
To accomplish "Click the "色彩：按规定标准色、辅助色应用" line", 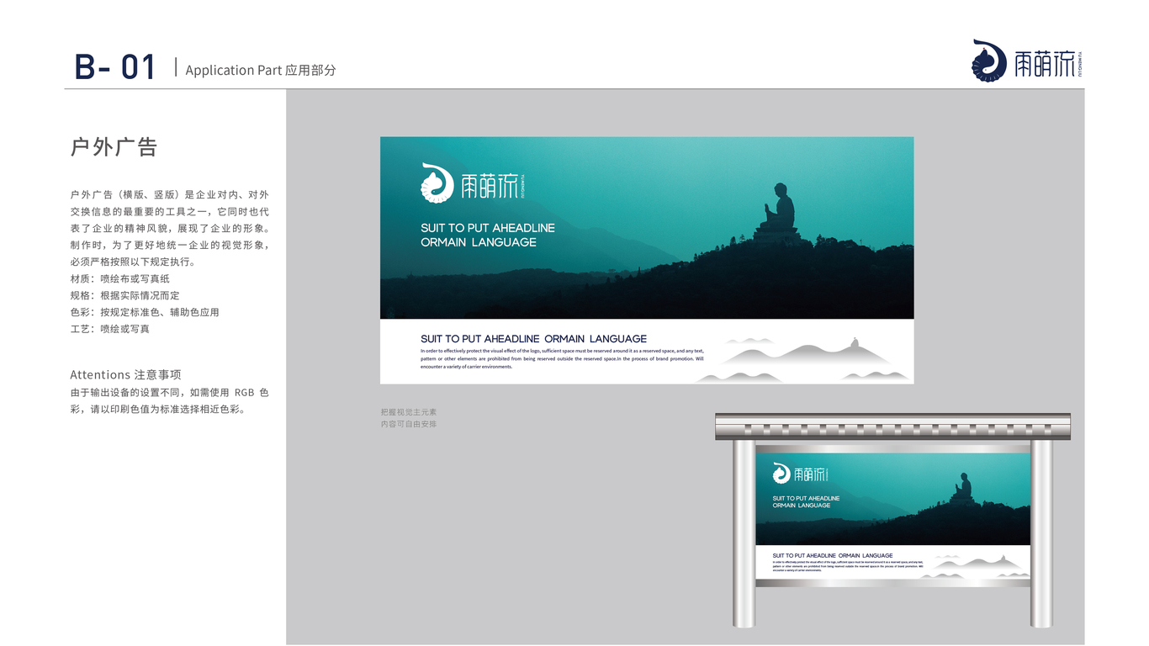I will pos(145,312).
